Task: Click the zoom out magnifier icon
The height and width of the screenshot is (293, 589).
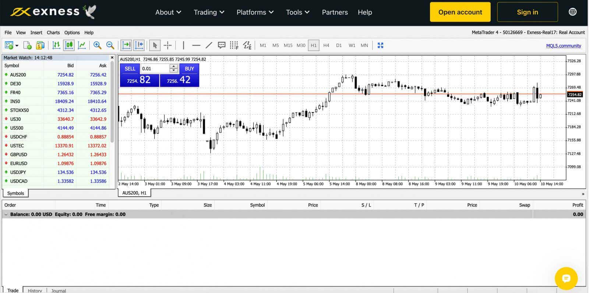Action: pos(110,45)
